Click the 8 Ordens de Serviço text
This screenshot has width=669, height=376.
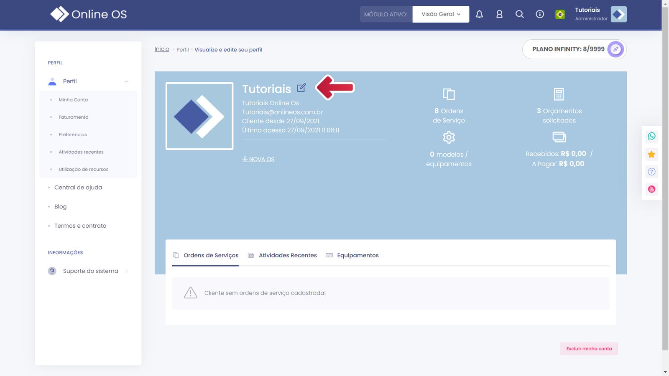449,116
